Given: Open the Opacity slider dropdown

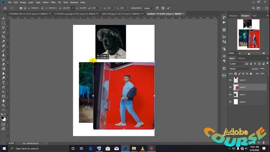Looking at the screenshot, I should click(x=267, y=69).
